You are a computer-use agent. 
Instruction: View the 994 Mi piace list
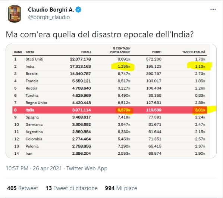121,188
